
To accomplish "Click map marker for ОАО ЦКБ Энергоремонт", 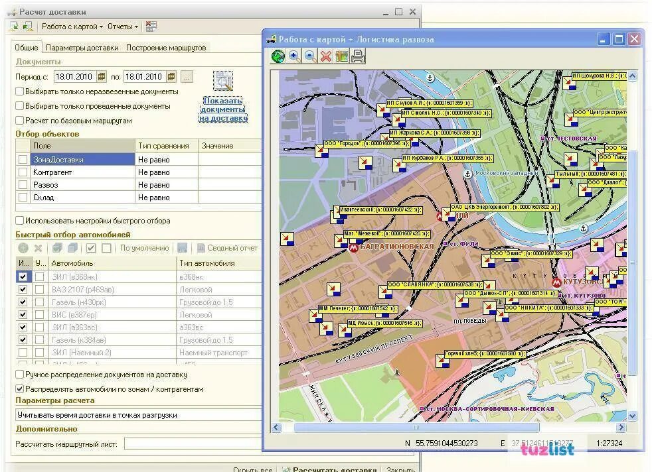I will 448,214.
